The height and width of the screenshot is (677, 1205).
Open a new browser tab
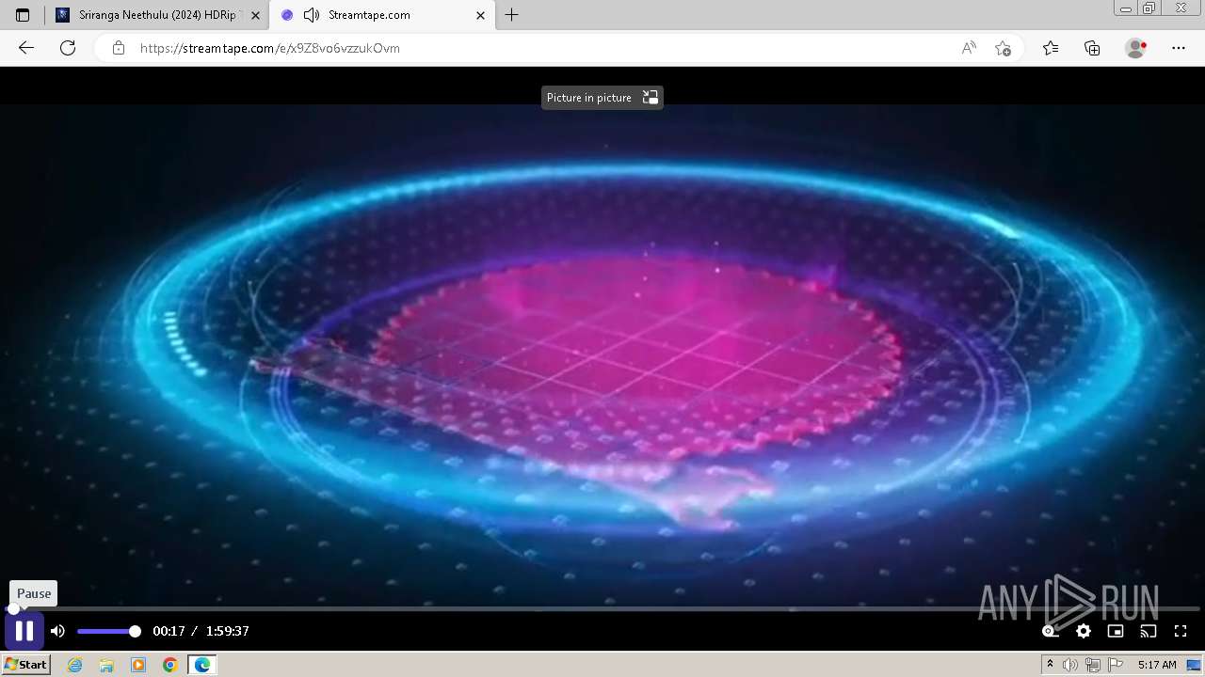(511, 15)
